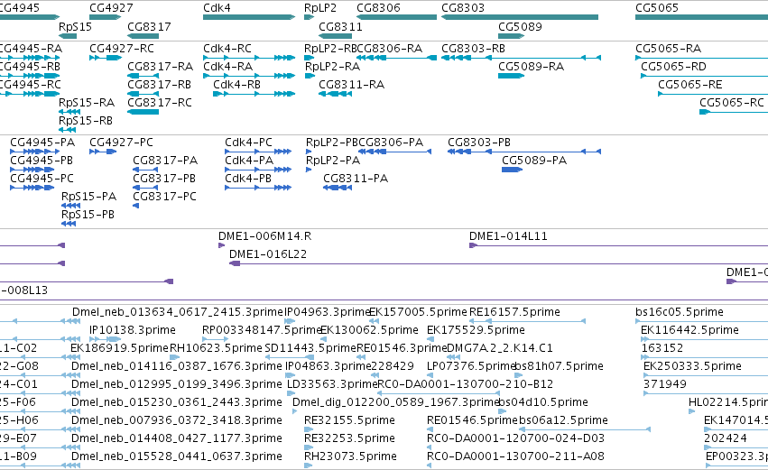Click protein RpLP2-PA label
The height and width of the screenshot is (470, 768).
[333, 161]
